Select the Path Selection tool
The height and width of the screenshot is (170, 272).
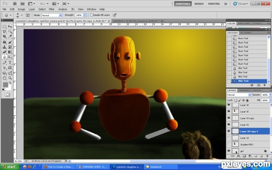[x=5, y=68]
